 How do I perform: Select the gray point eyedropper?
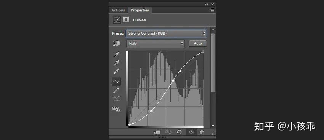pyautogui.click(x=116, y=63)
